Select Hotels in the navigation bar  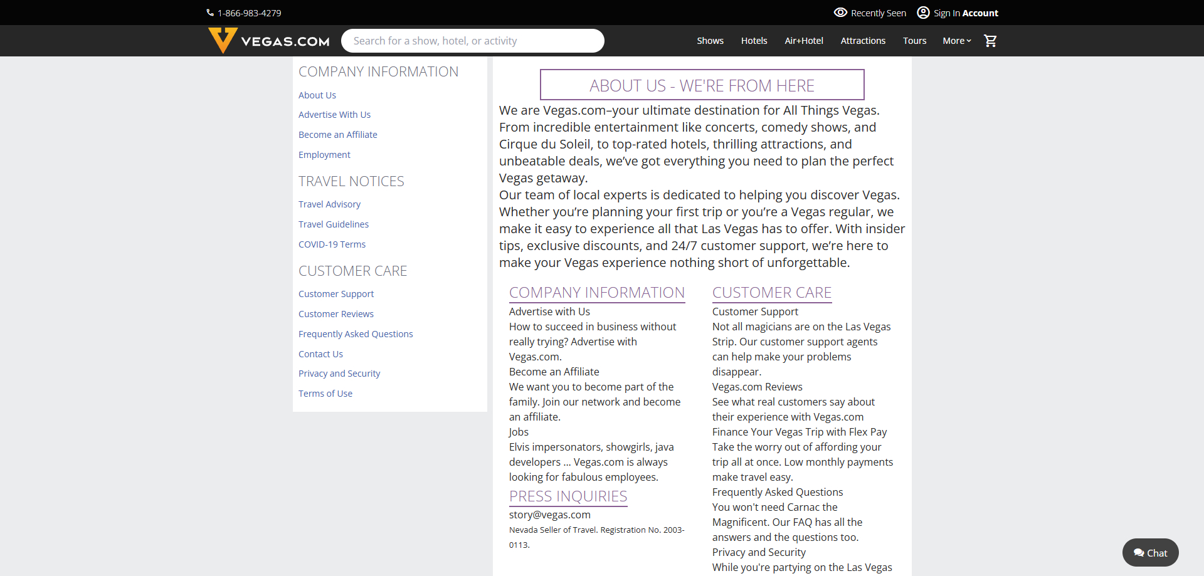click(x=754, y=41)
